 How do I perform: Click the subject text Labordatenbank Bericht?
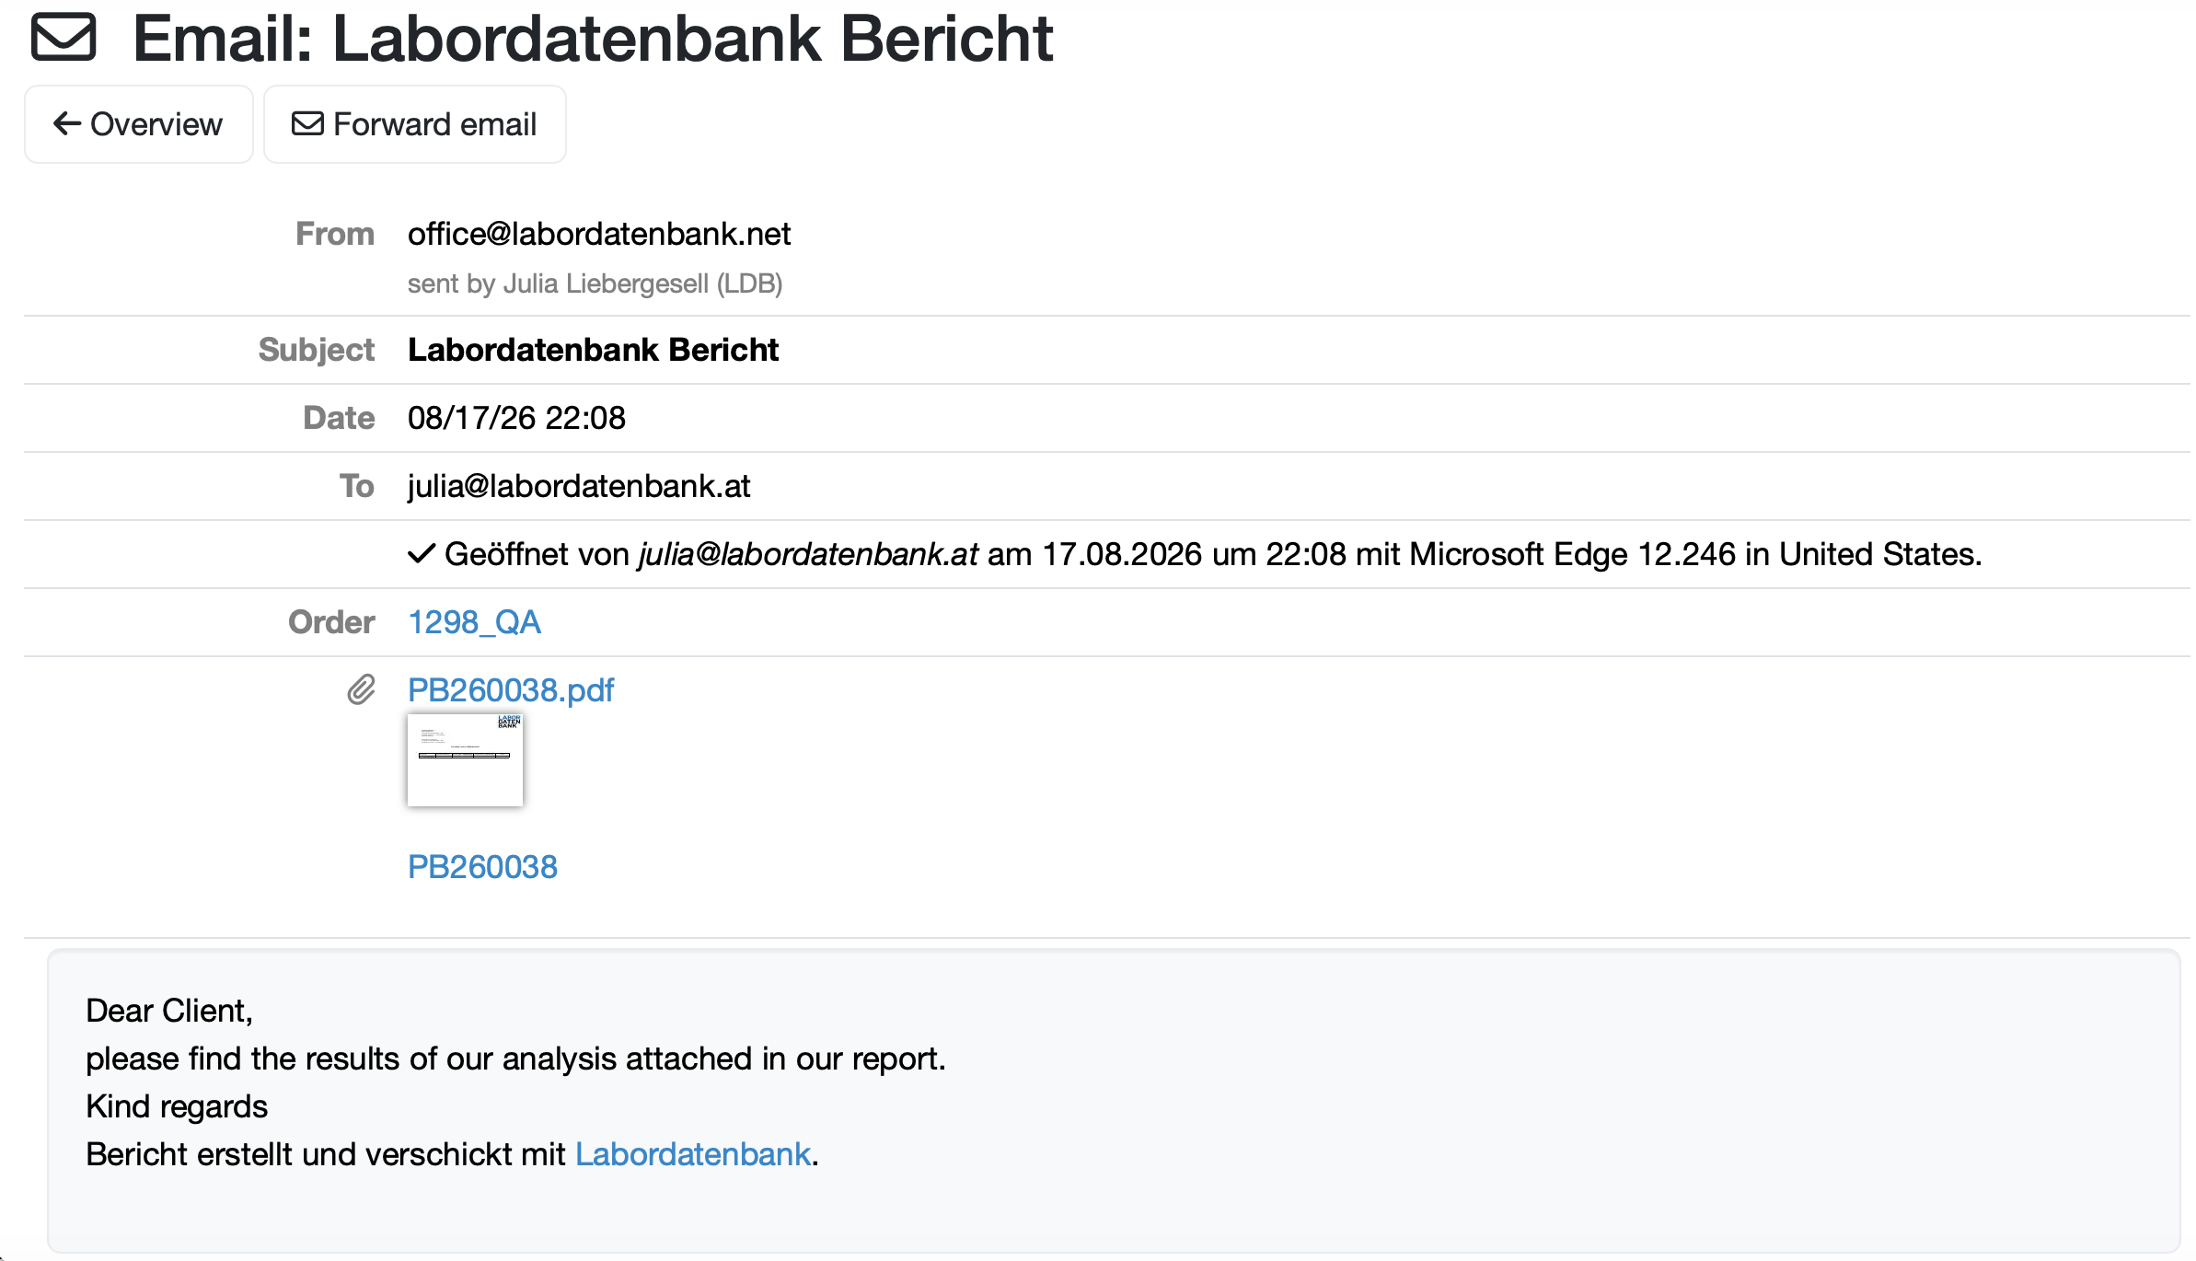coord(593,350)
